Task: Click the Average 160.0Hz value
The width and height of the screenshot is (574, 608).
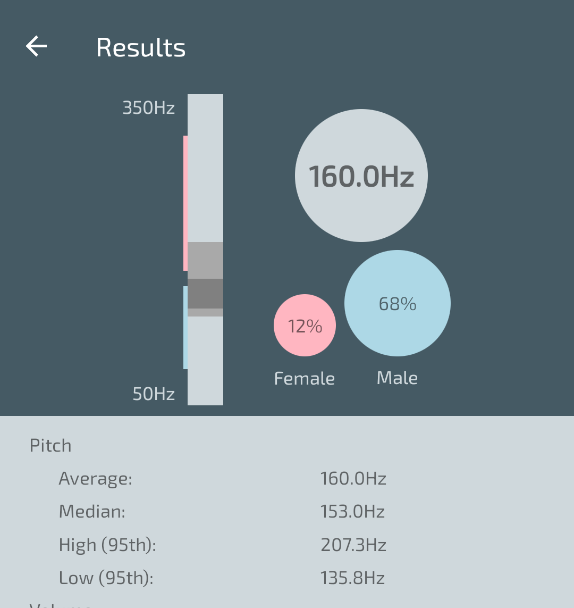Action: pos(353,479)
